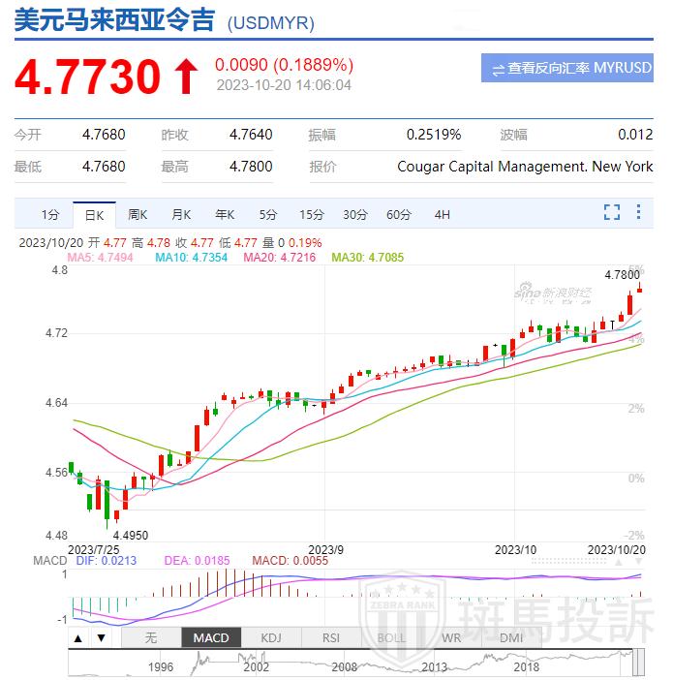Switch to the 4H chart period
Image resolution: width=673 pixels, height=680 pixels.
click(x=443, y=214)
